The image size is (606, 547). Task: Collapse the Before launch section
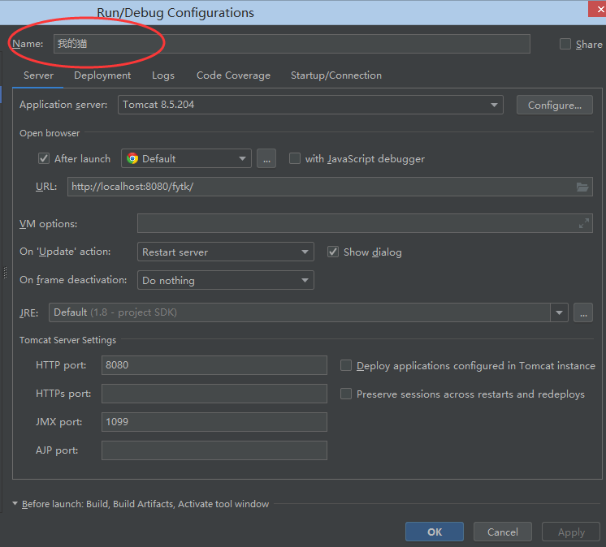coord(15,503)
